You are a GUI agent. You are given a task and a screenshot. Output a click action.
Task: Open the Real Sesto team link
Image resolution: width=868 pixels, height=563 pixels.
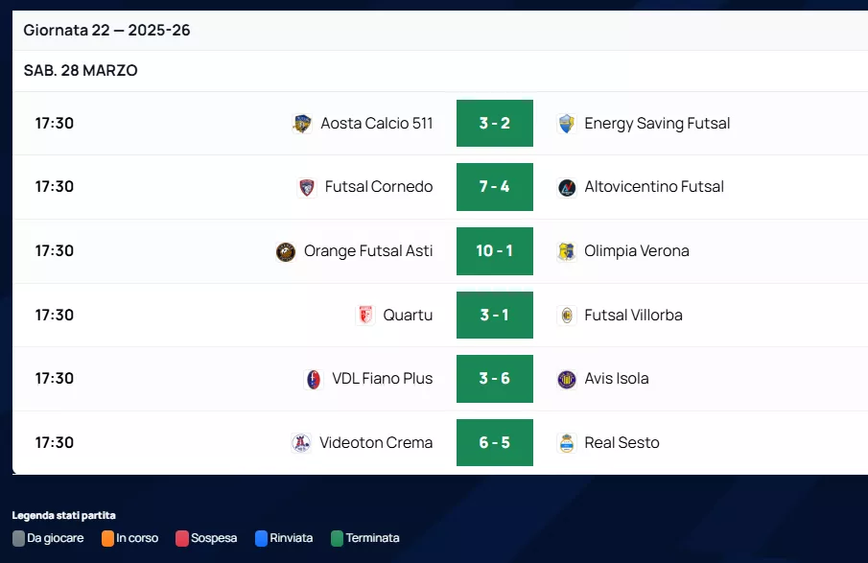tap(622, 443)
